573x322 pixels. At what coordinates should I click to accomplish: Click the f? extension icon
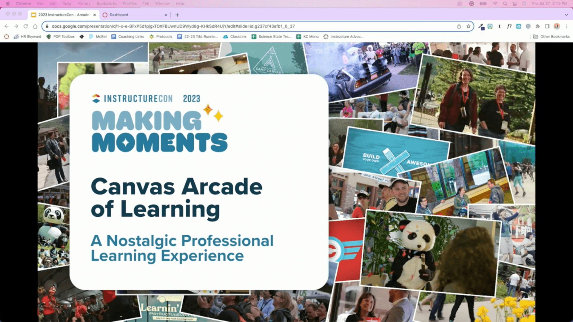click(509, 26)
